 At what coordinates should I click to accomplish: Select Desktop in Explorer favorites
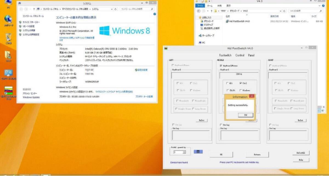pyautogui.click(x=207, y=25)
